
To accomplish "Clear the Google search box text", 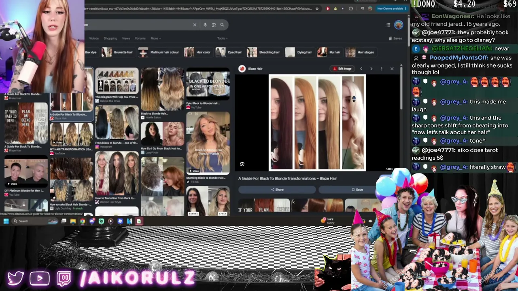I will [195, 25].
